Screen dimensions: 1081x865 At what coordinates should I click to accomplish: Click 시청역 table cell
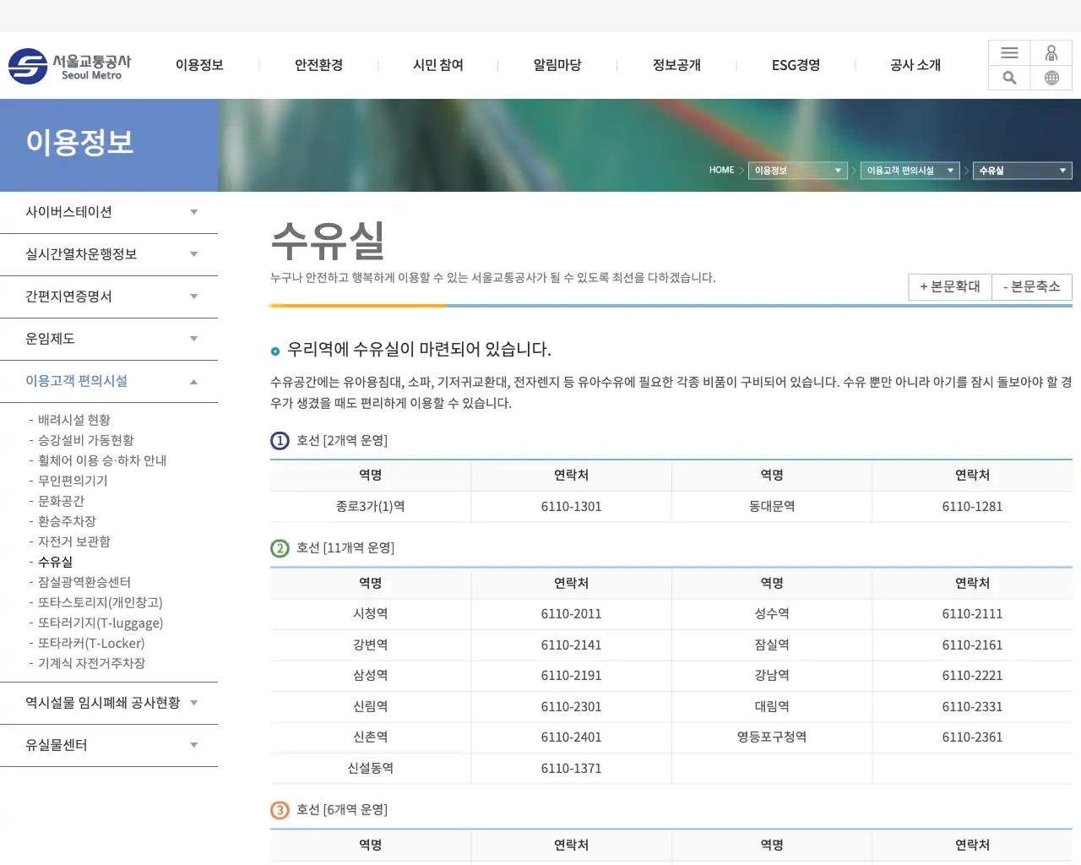(x=371, y=613)
